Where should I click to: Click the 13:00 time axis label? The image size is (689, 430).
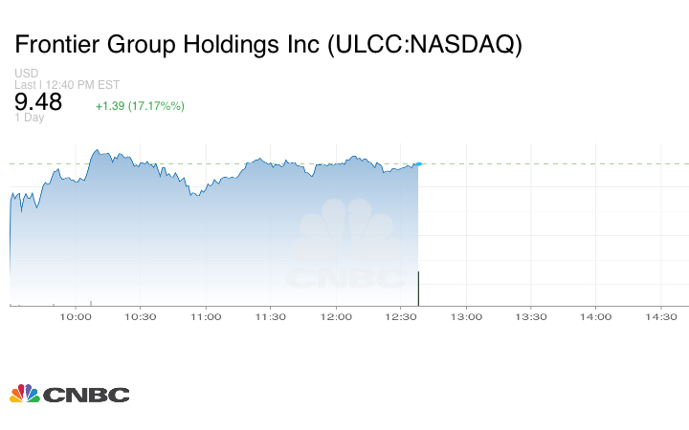[466, 316]
